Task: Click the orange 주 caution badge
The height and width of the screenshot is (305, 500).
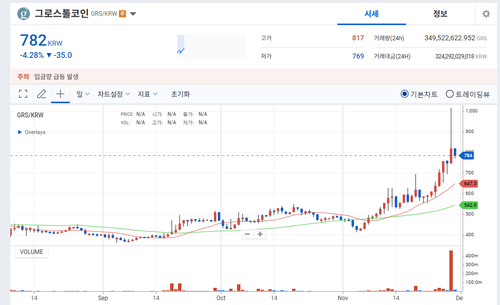Action: (122, 14)
